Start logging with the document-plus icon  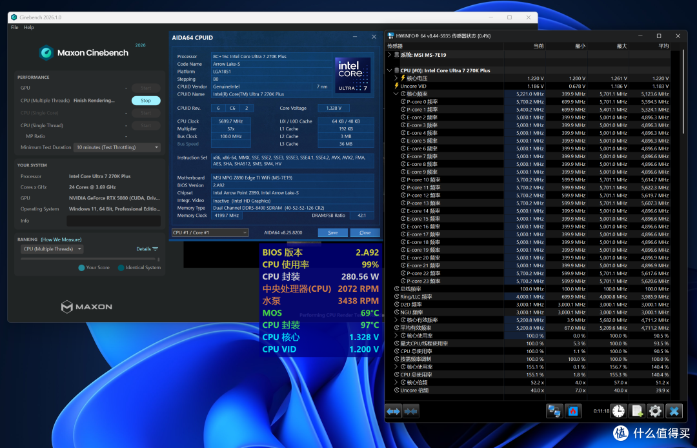coord(637,411)
